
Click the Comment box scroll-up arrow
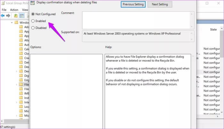tap(192, 14)
